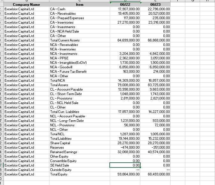Click the 14,309,000.00 Total NCA value
The width and height of the screenshot is (215, 185).
125,80
